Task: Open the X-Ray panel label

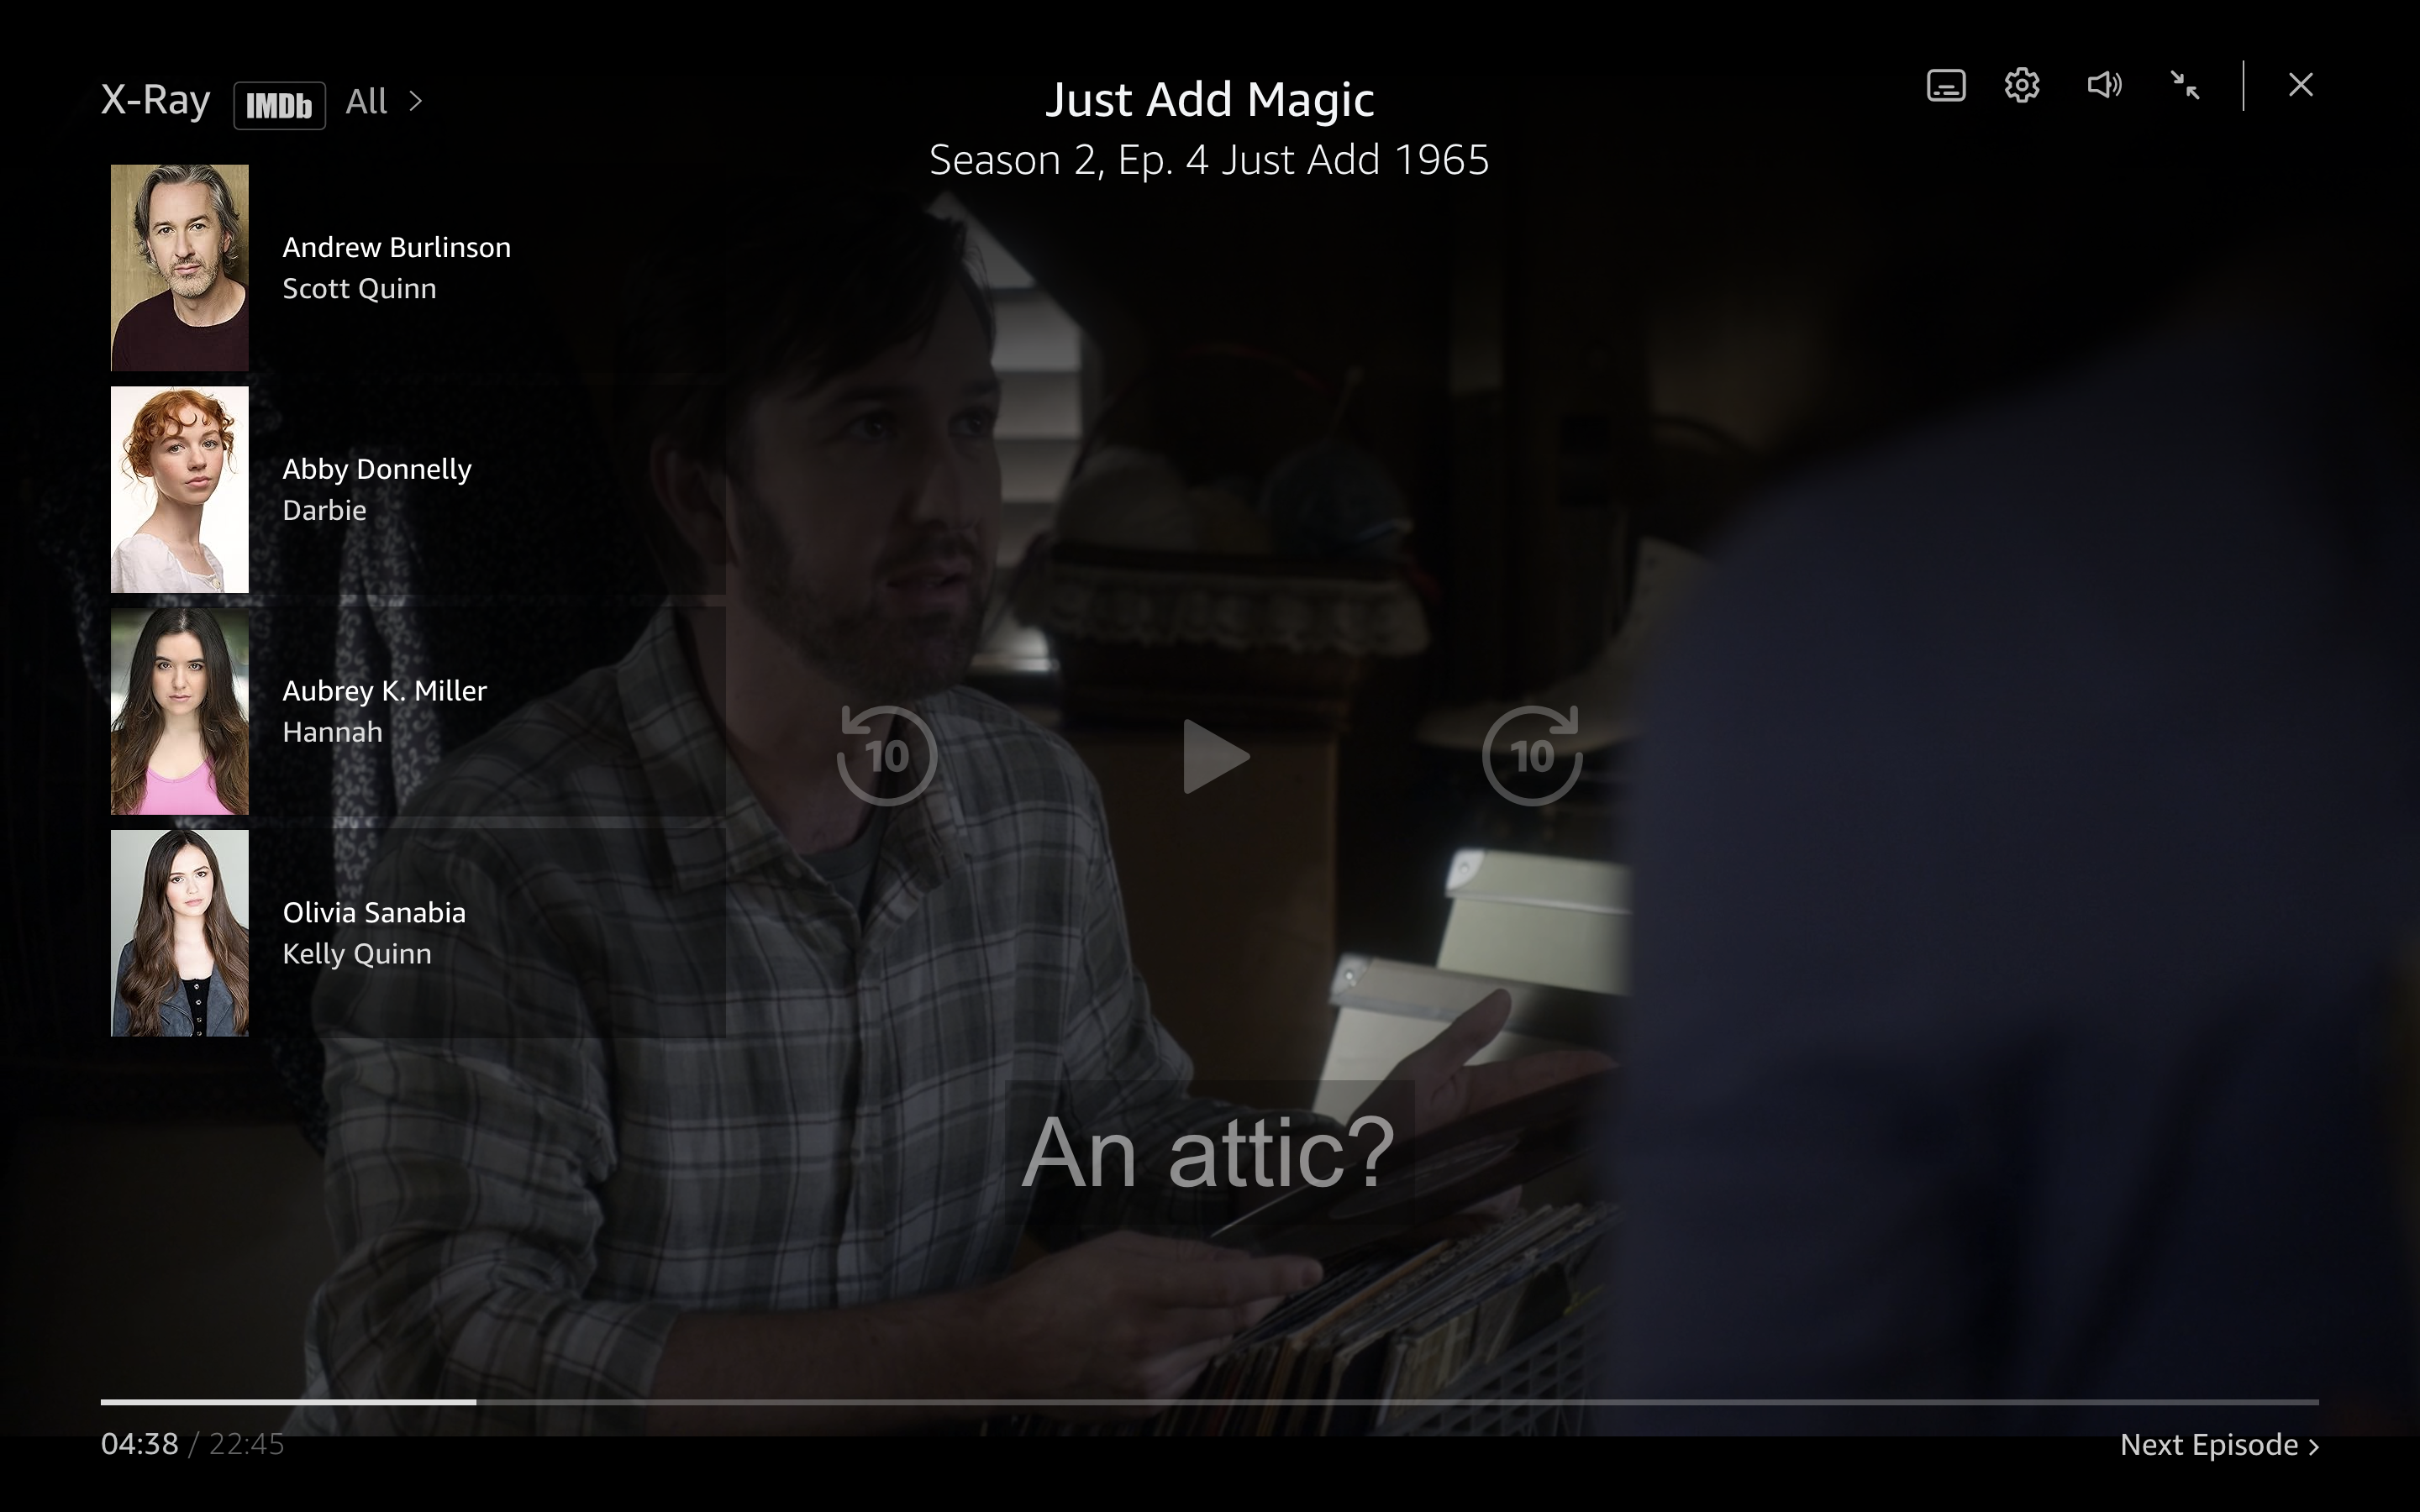Action: pyautogui.click(x=156, y=100)
